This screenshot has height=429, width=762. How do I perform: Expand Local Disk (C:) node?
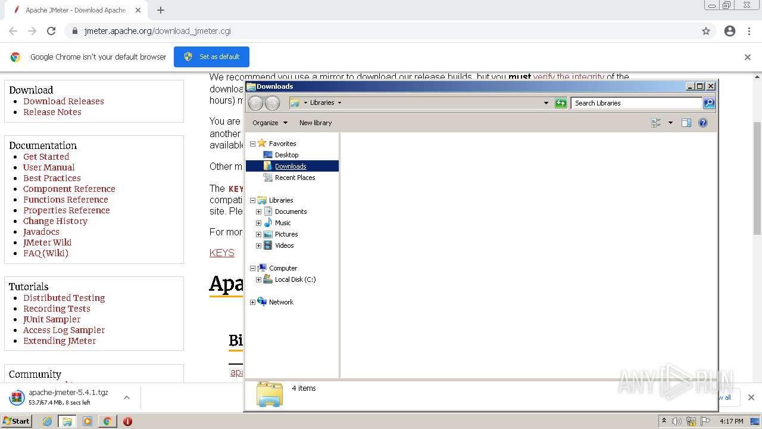(258, 279)
